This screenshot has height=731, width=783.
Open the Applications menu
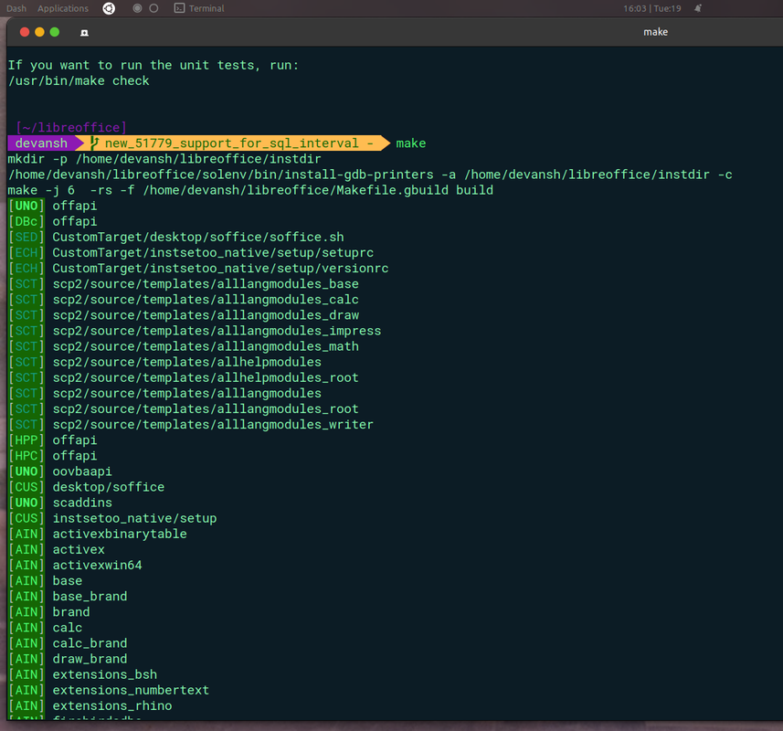pos(63,8)
